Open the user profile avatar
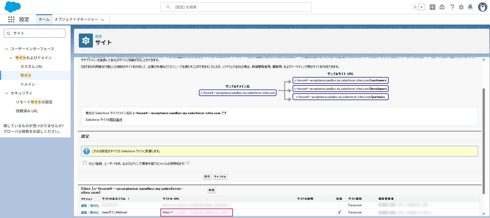Screen dimensions: 490x218 tap(483, 7)
